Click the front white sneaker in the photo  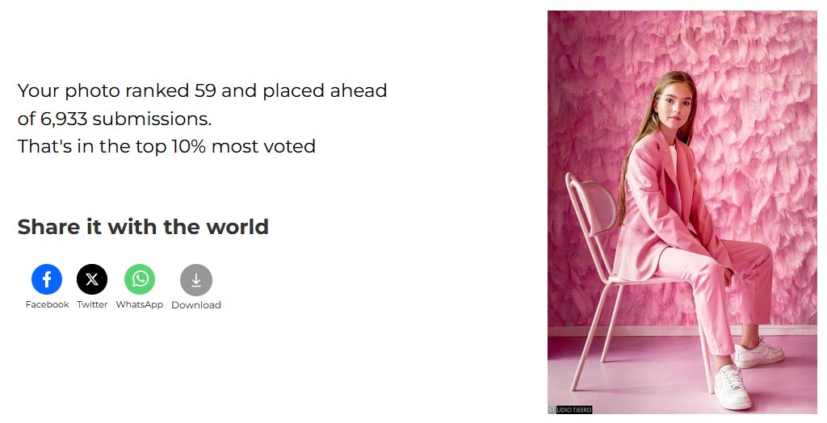(x=732, y=387)
